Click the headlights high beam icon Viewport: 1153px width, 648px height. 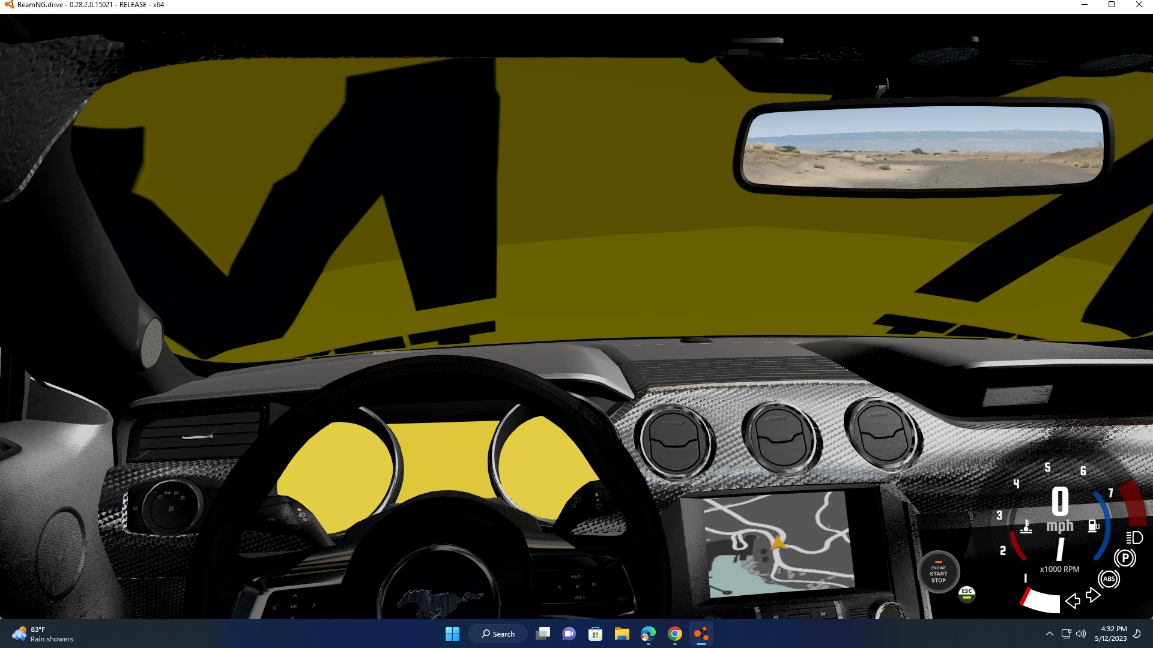pos(1134,538)
